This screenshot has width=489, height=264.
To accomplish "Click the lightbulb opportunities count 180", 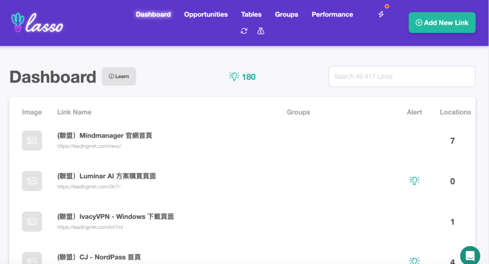I will tap(242, 77).
